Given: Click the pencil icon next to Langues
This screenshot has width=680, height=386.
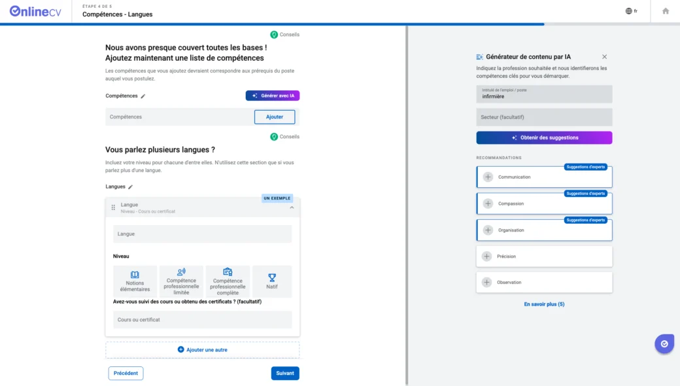Looking at the screenshot, I should coord(130,187).
